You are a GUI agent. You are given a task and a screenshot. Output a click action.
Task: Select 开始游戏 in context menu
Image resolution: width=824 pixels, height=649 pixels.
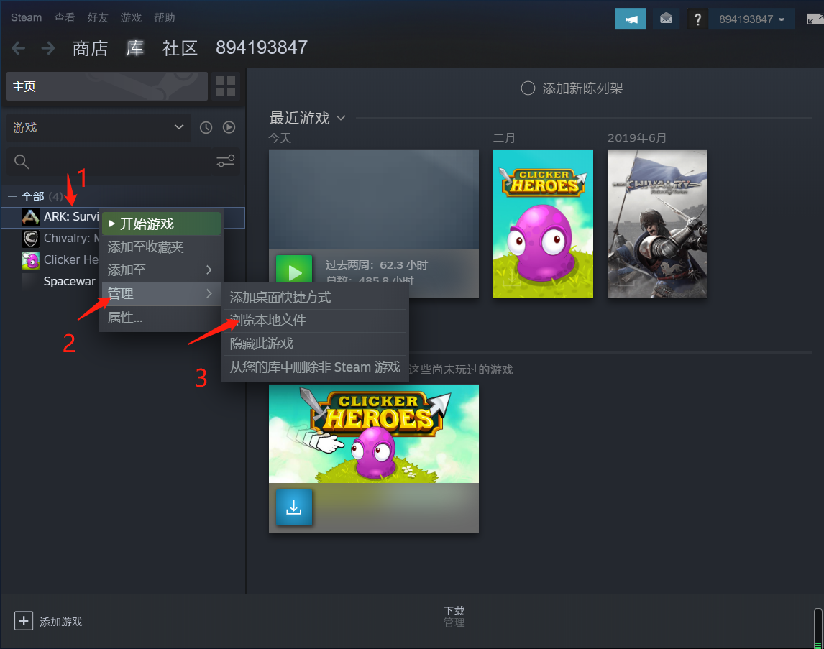pyautogui.click(x=161, y=224)
